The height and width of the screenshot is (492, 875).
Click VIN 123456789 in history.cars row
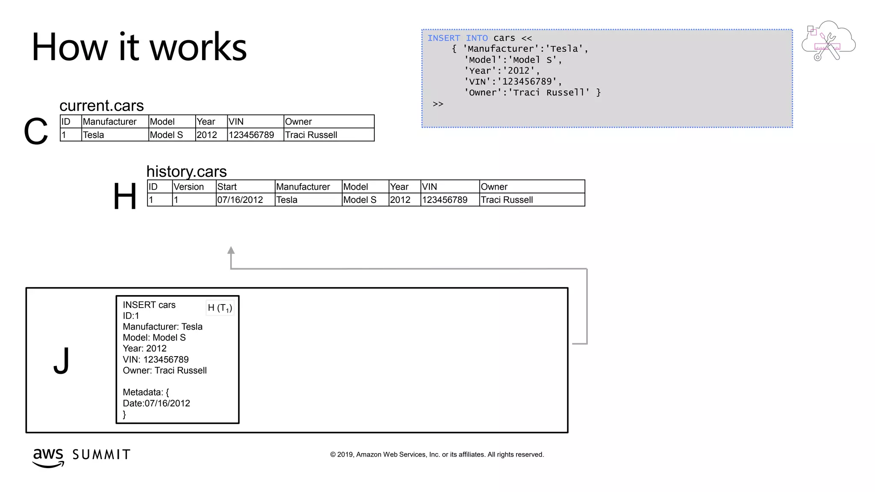pyautogui.click(x=445, y=200)
